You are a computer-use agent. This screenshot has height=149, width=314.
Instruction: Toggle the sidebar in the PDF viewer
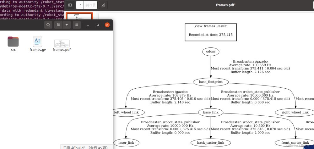tap(70, 5)
